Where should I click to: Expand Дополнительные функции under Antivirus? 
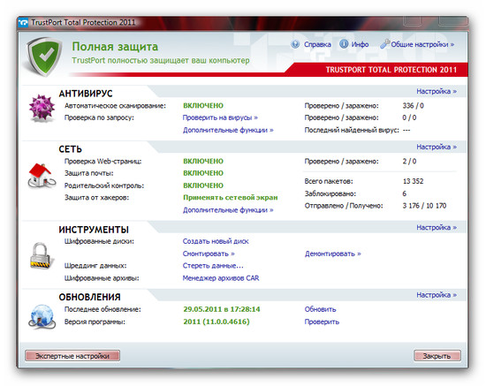(228, 130)
